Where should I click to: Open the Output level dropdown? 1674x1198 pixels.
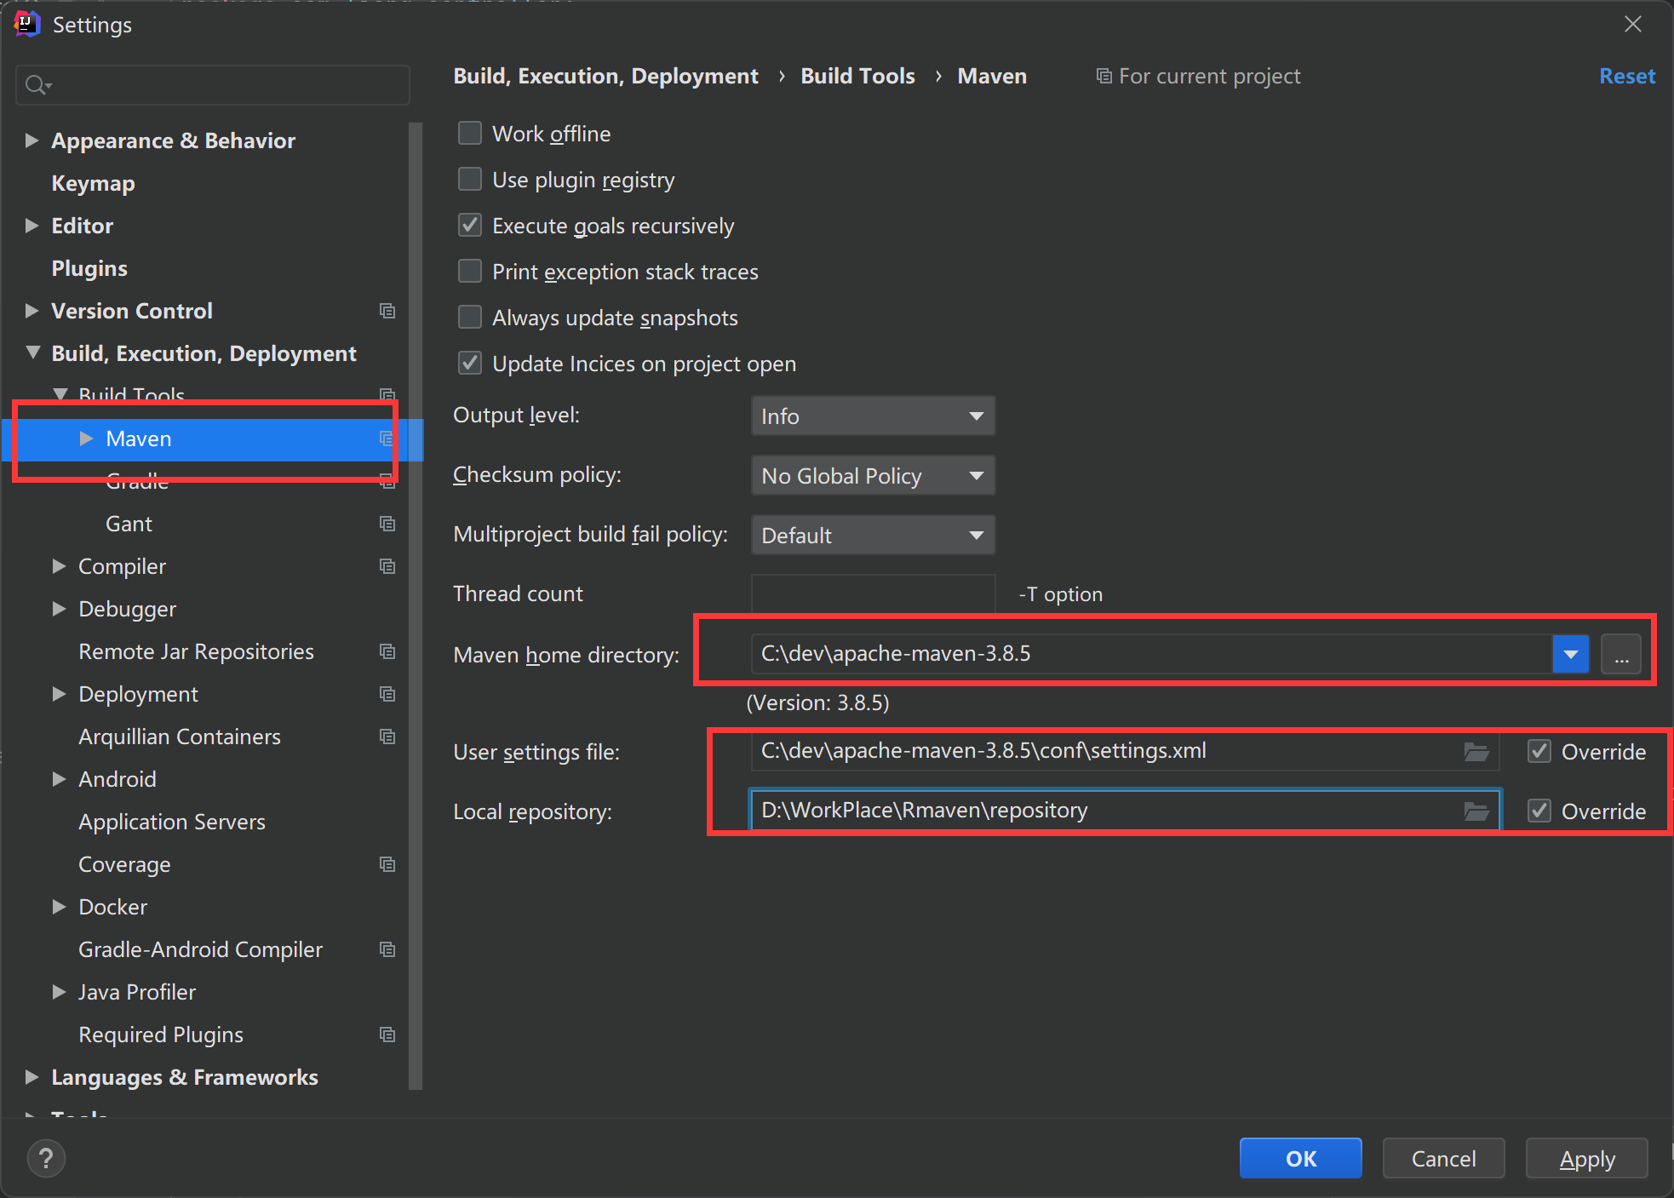(873, 416)
